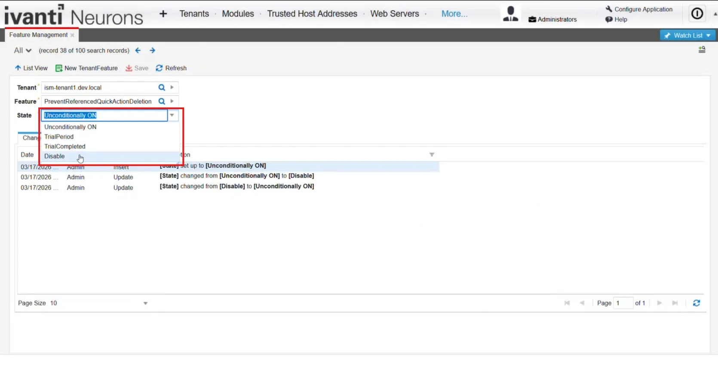The width and height of the screenshot is (718, 367).
Task: Select the row set up to Unconditionally ON
Action: pos(228,166)
